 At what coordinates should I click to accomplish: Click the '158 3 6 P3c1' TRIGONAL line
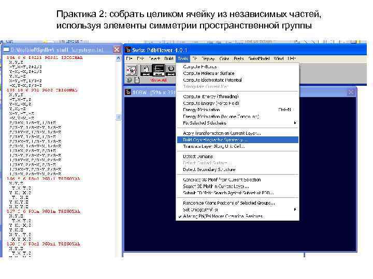click(44, 244)
